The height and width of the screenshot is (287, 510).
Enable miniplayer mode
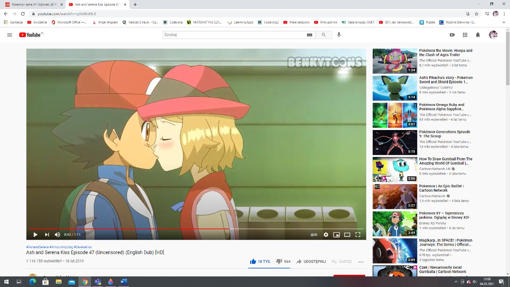tap(336, 235)
